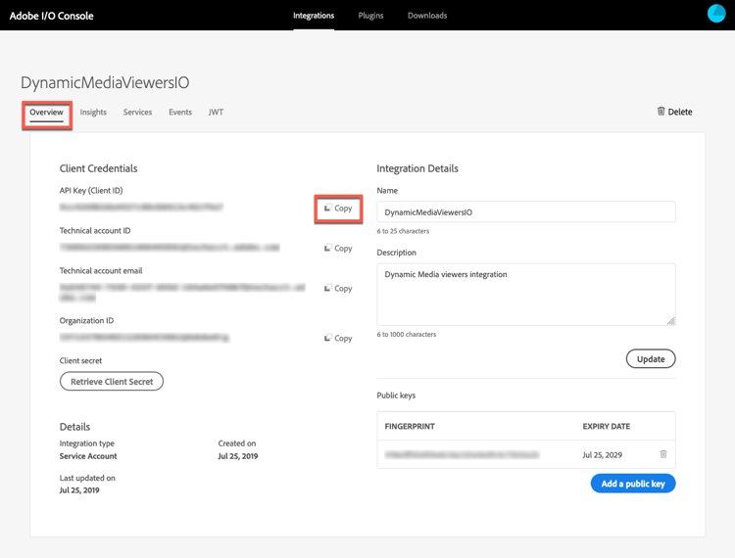Click the expiry date Jul 25, 2029
This screenshot has width=735, height=558.
coord(603,455)
